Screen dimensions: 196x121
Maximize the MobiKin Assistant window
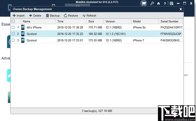184,3
